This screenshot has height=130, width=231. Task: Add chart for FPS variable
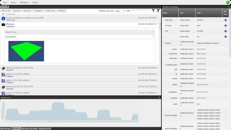coord(225,31)
